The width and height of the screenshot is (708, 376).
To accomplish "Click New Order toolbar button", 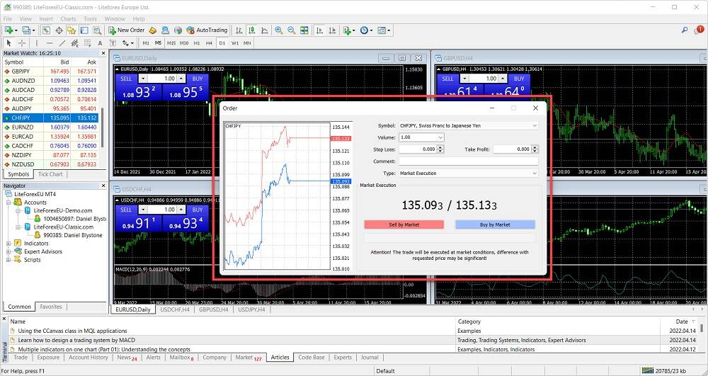I will pos(127,30).
